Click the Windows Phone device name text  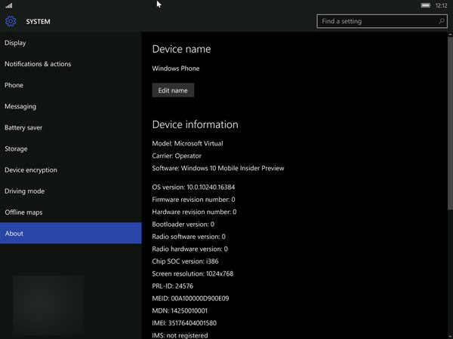(x=176, y=69)
